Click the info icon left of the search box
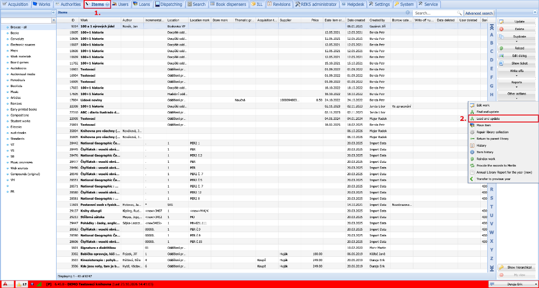 coord(407,12)
